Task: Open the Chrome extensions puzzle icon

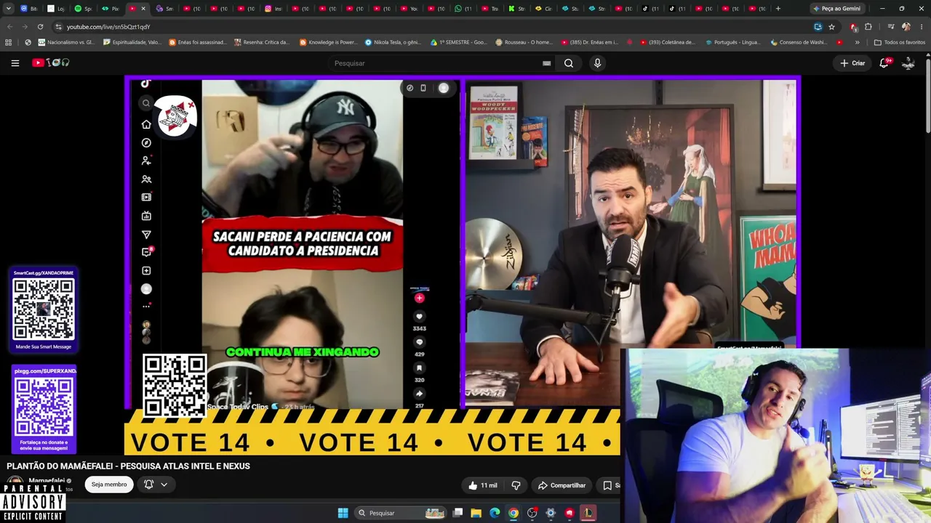Action: 868,27
